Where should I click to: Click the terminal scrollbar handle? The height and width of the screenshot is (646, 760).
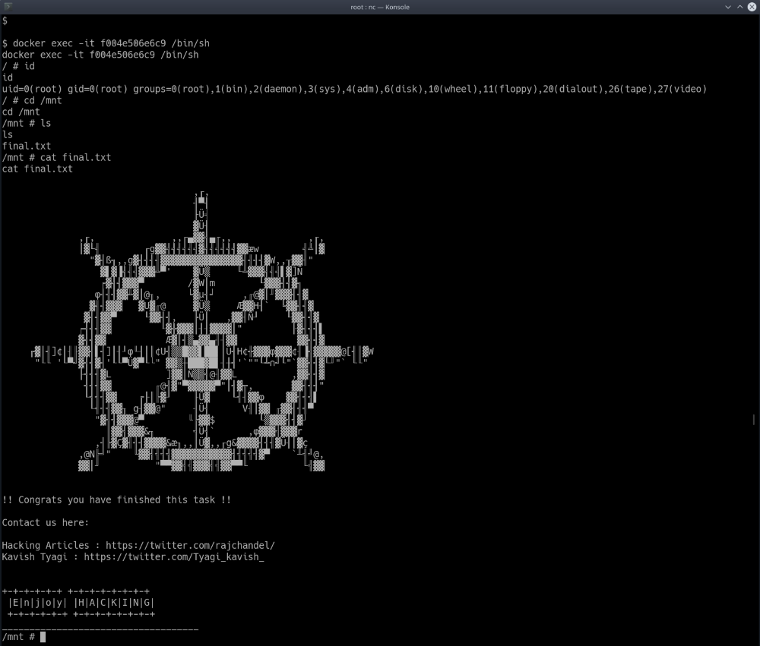754,419
